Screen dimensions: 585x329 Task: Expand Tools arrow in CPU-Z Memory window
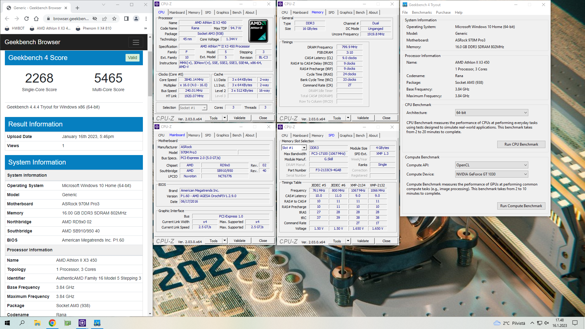(348, 118)
